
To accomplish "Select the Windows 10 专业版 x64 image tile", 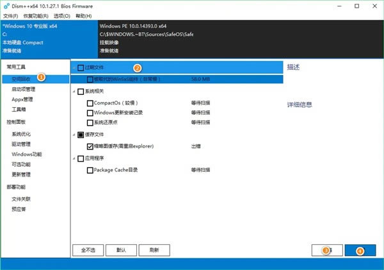I will point(49,39).
